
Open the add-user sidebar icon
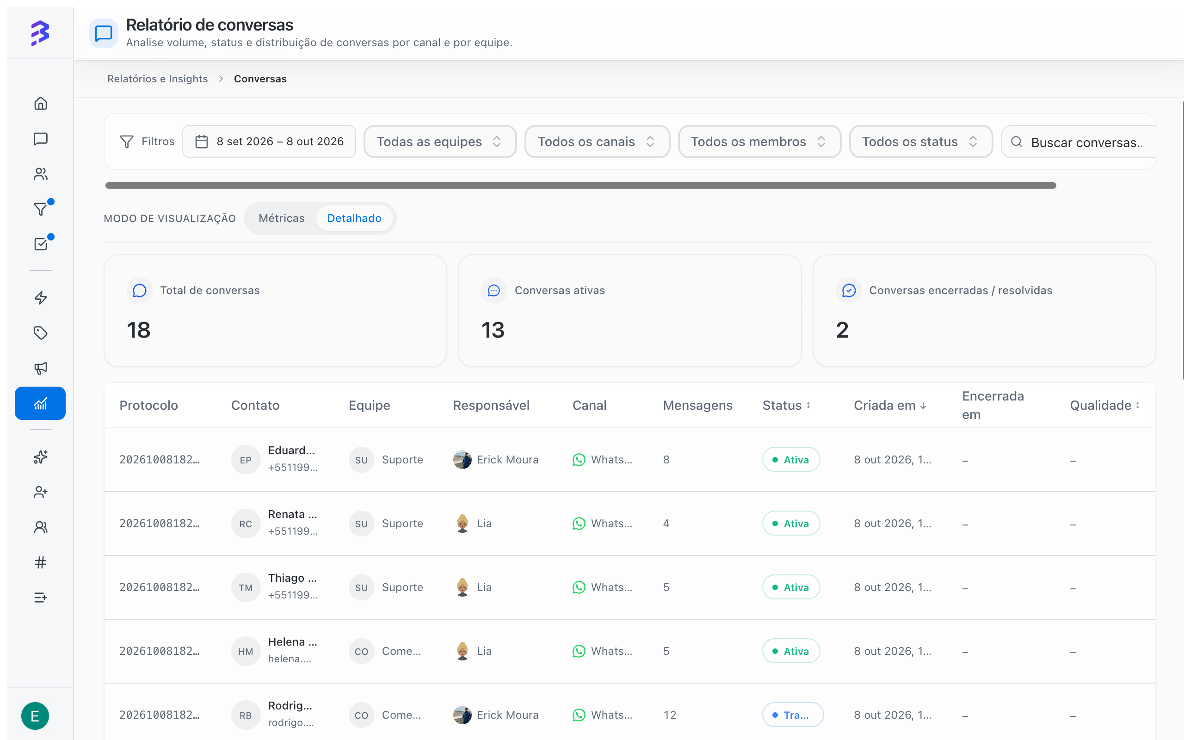[41, 492]
